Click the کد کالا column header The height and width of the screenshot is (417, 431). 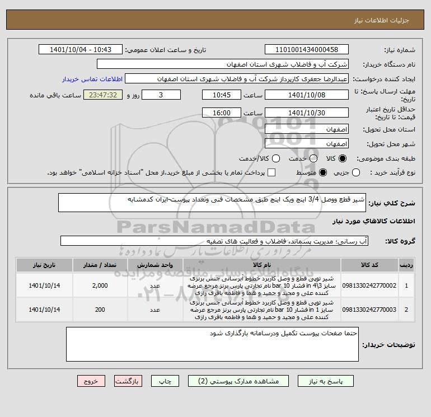point(369,265)
